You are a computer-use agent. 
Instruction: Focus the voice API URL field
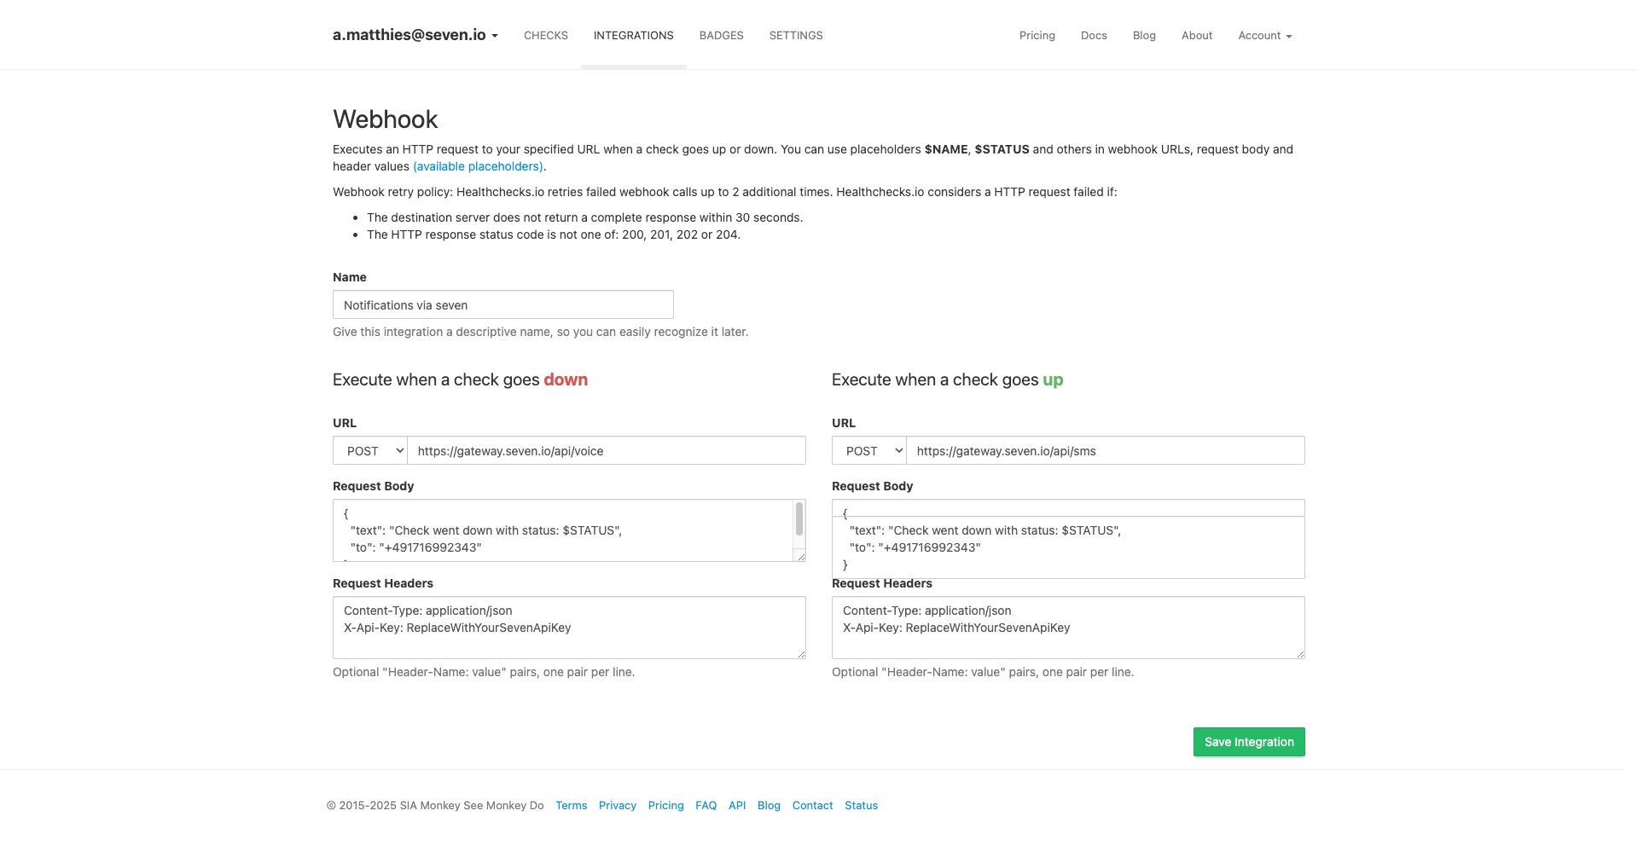pos(606,451)
